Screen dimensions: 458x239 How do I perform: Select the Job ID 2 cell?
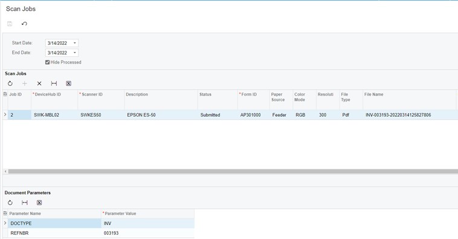(19, 115)
